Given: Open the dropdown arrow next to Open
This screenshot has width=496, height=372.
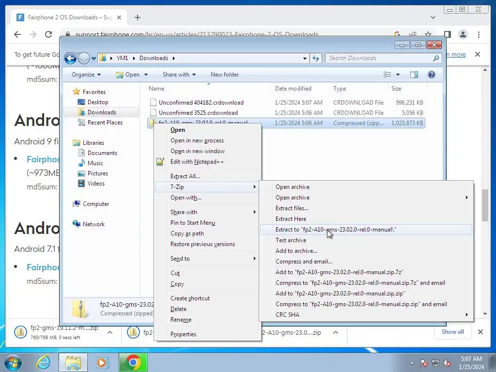Looking at the screenshot, I should click(x=146, y=75).
